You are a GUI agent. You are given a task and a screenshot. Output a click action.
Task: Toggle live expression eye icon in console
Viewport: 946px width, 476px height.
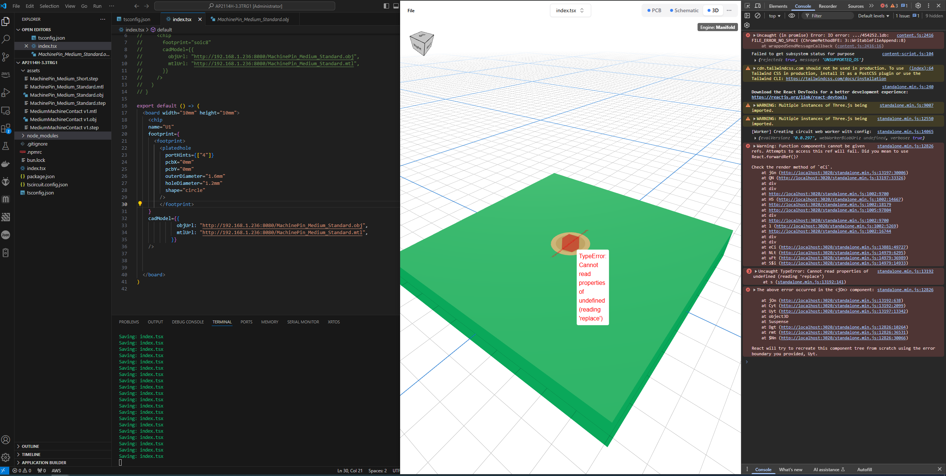click(791, 16)
